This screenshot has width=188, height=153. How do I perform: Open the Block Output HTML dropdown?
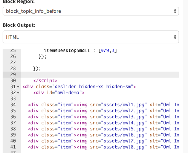pyautogui.click(x=91, y=37)
